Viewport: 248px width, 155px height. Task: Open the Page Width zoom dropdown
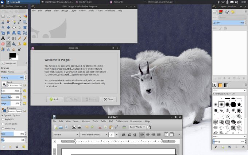(x=137, y=127)
